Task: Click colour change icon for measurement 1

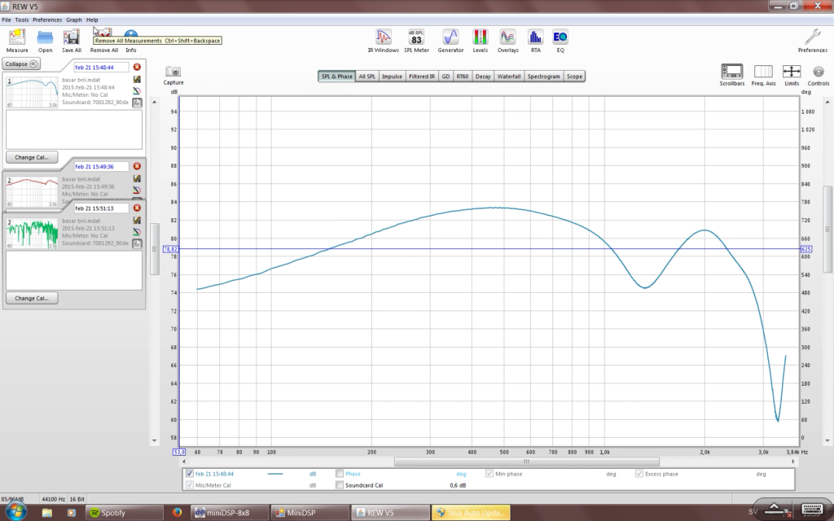Action: click(x=137, y=91)
